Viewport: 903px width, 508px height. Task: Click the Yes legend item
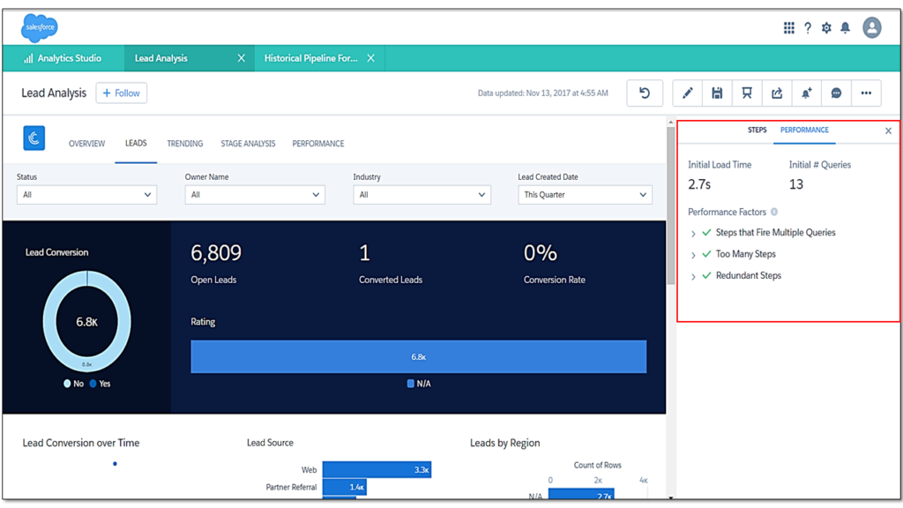click(100, 384)
